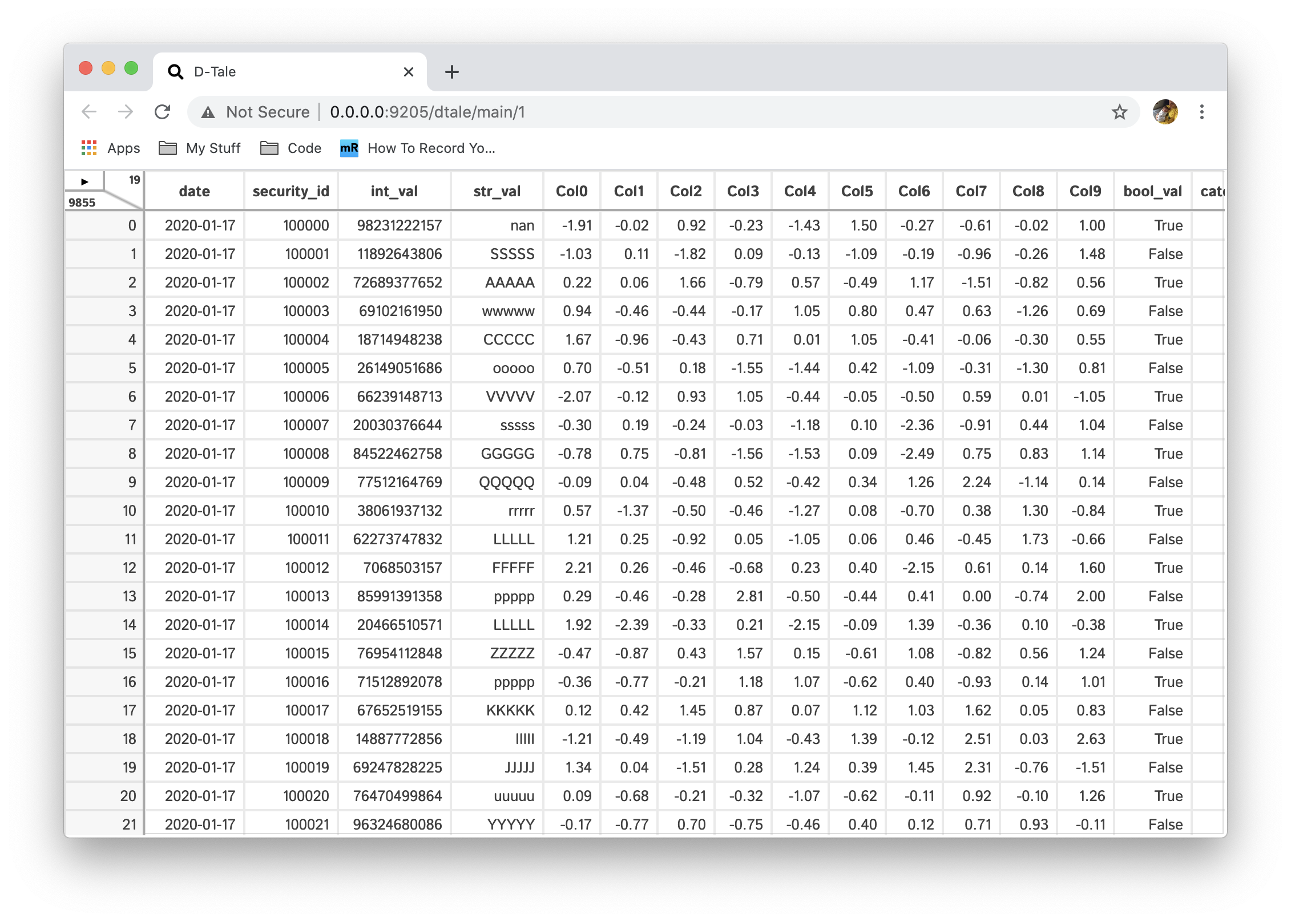1291x922 pixels.
Task: Open the security_id column header menu
Action: pyautogui.click(x=291, y=191)
